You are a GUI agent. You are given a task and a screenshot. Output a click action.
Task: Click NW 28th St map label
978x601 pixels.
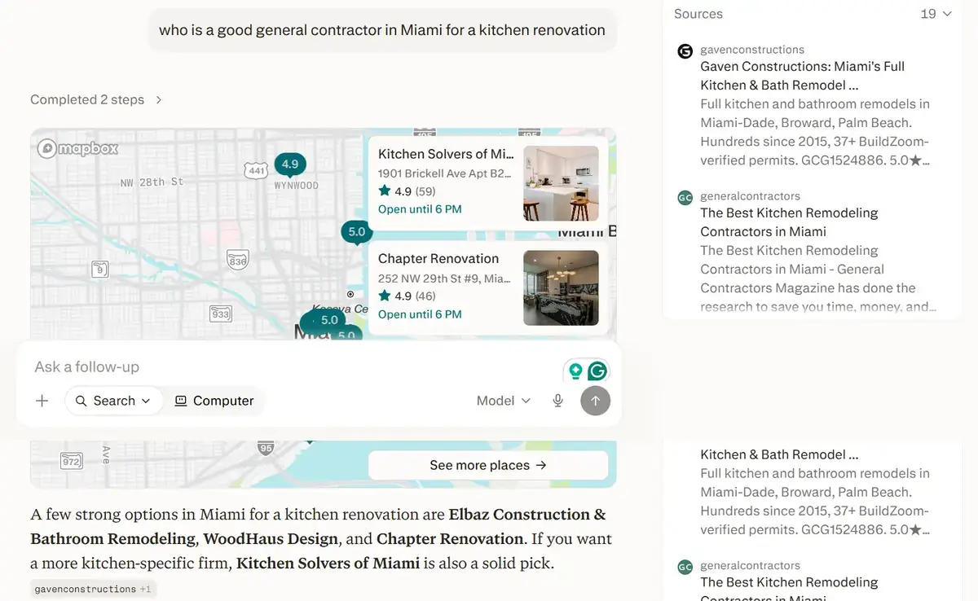152,182
